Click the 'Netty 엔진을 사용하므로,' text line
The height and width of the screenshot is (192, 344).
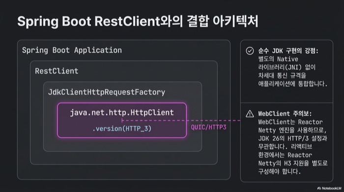(292, 130)
